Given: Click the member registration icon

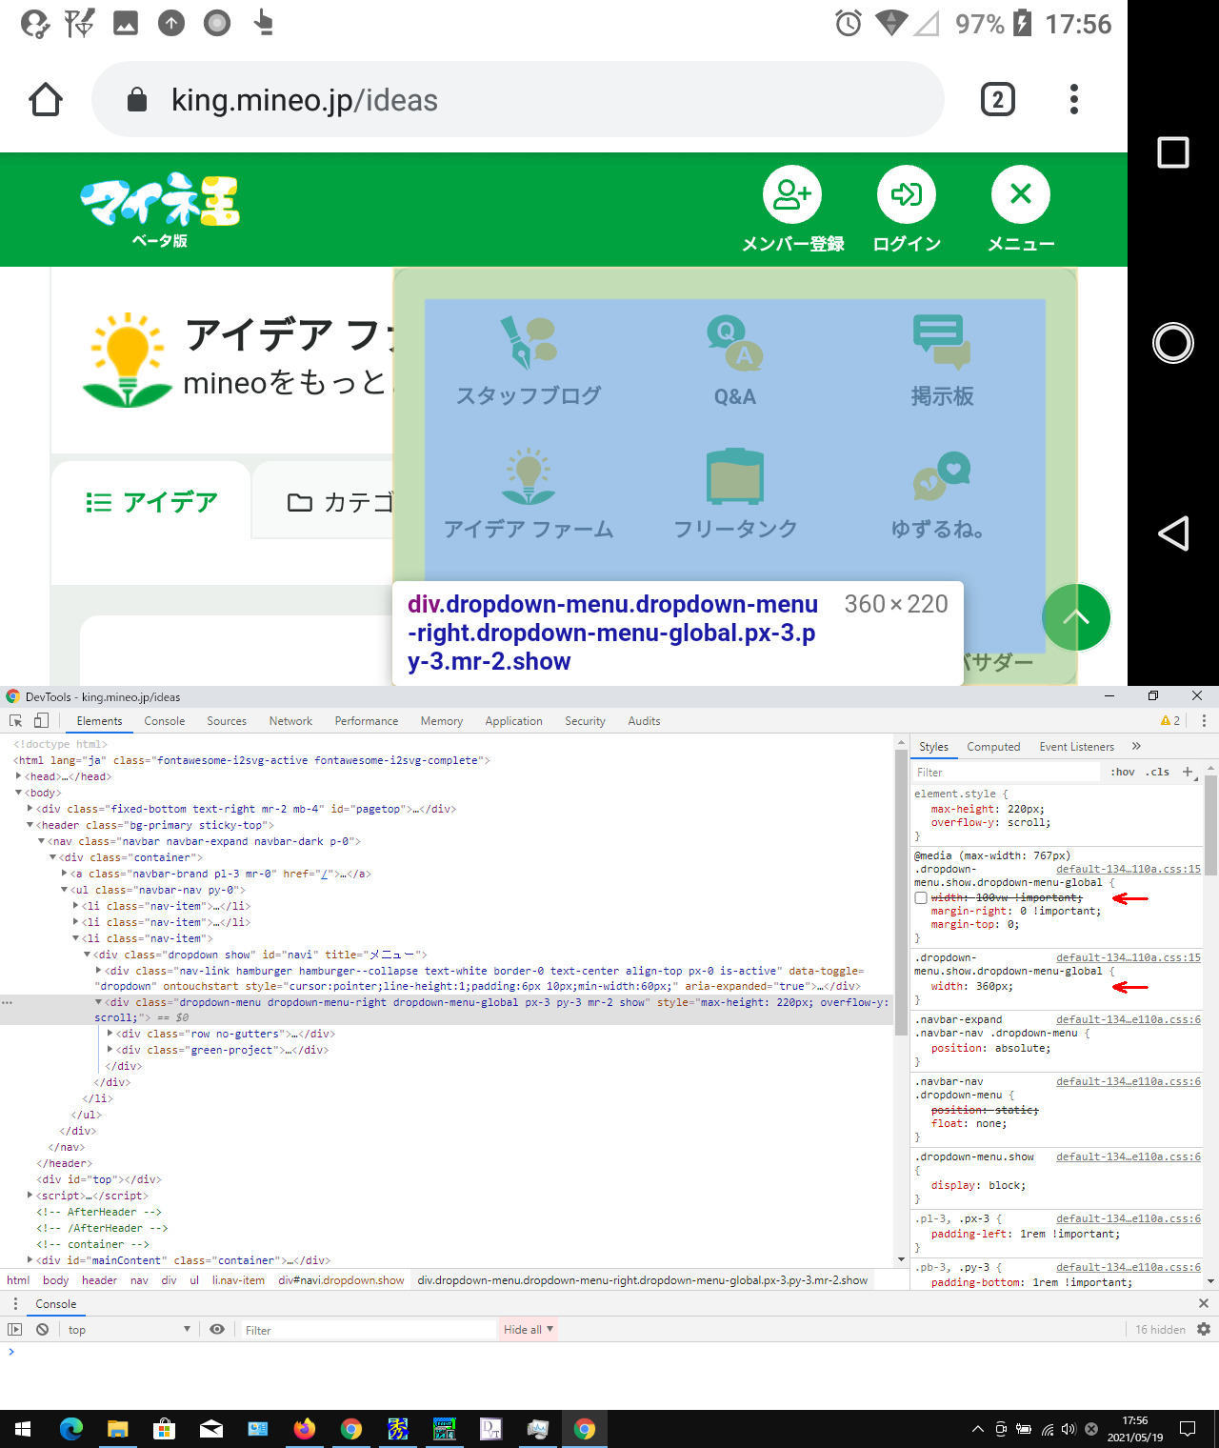Looking at the screenshot, I should click(792, 195).
